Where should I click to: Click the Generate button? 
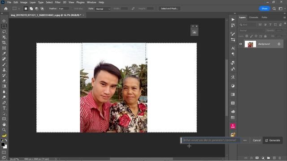click(x=273, y=140)
